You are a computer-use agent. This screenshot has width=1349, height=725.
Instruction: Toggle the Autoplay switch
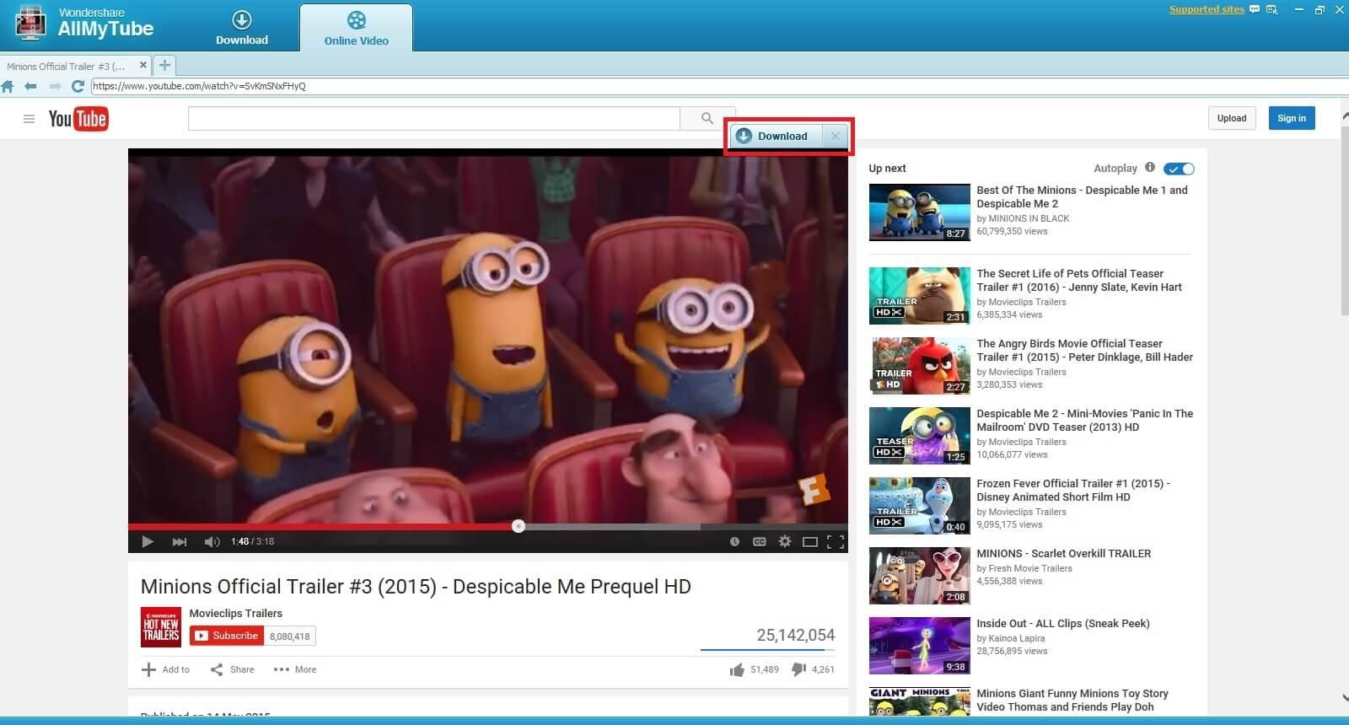pyautogui.click(x=1179, y=169)
